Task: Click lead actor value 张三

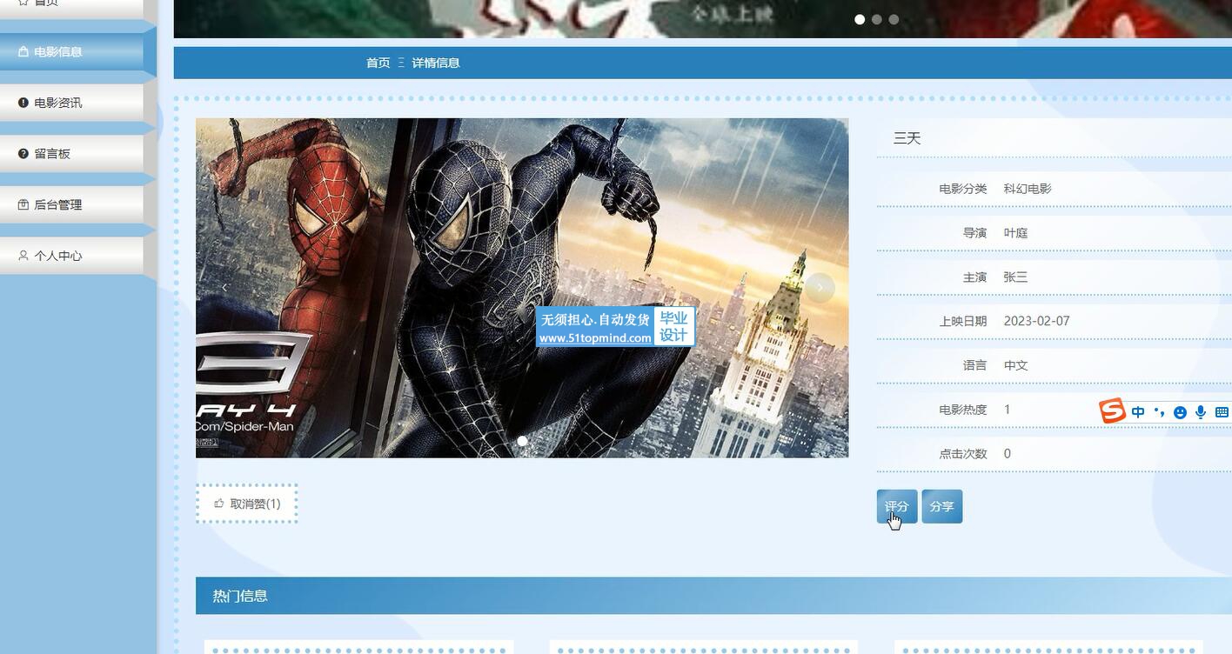Action: tap(1016, 277)
